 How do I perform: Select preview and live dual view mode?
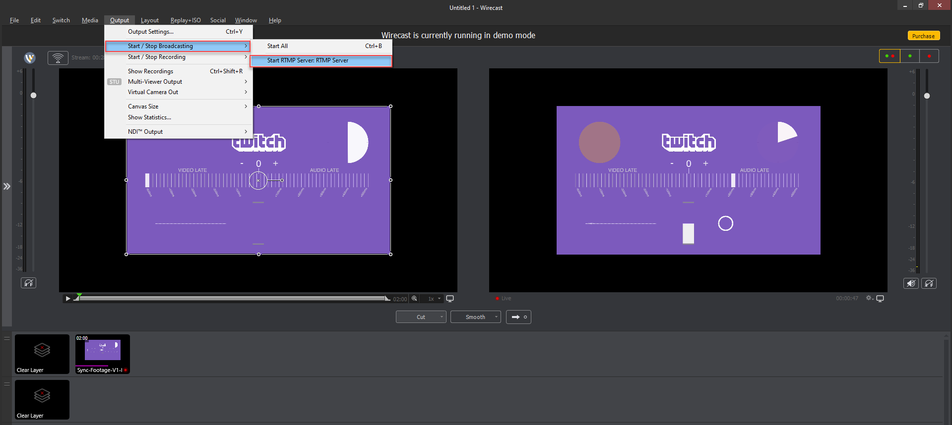pyautogui.click(x=889, y=56)
